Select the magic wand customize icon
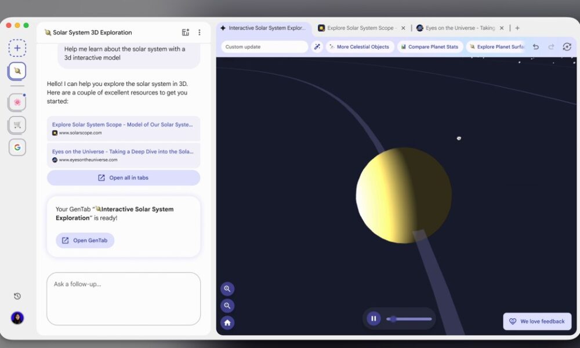This screenshot has height=348, width=580. pyautogui.click(x=318, y=46)
